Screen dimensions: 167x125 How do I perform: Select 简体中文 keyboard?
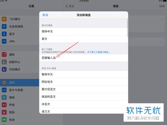(83, 31)
